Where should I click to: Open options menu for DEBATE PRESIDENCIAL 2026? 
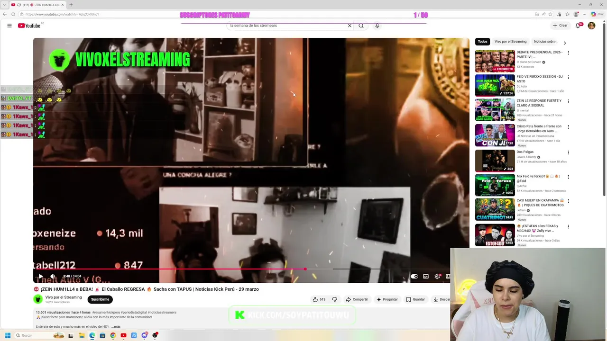coord(569,53)
